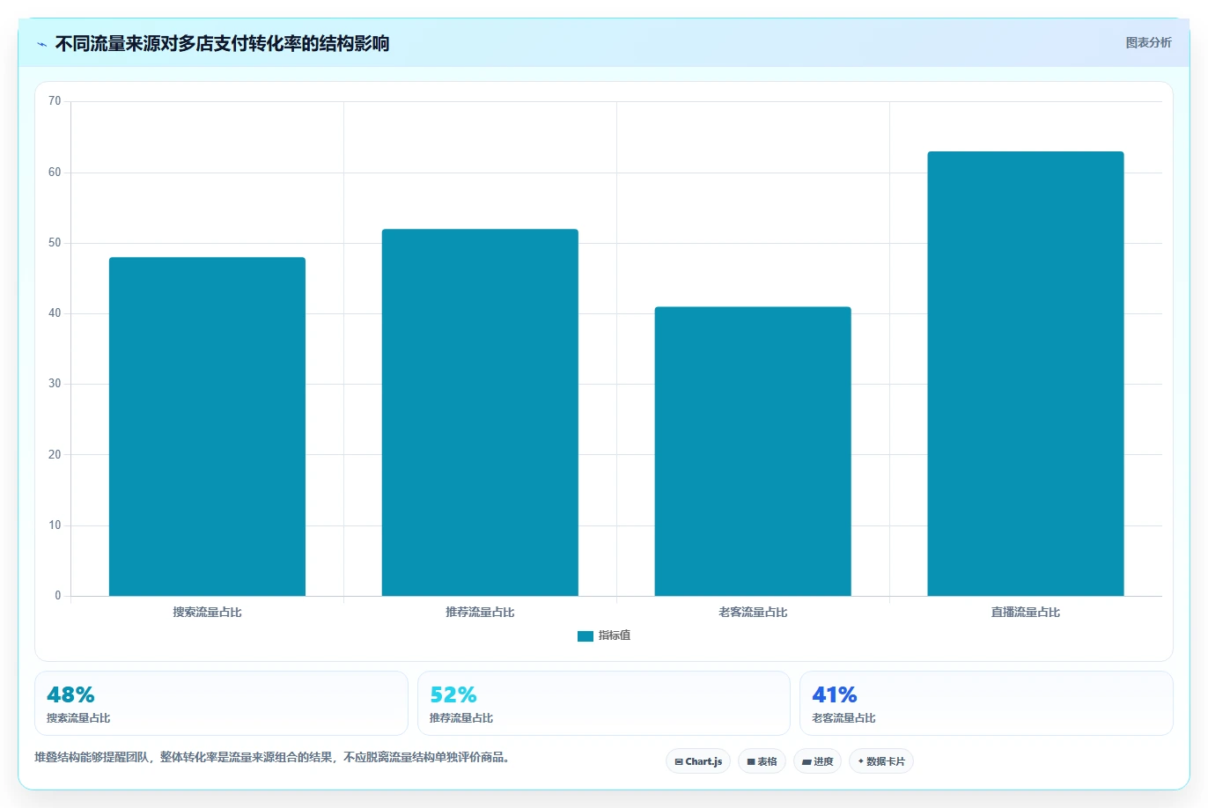Click the 52% value in the 推荐流量占比 card

pos(453,694)
